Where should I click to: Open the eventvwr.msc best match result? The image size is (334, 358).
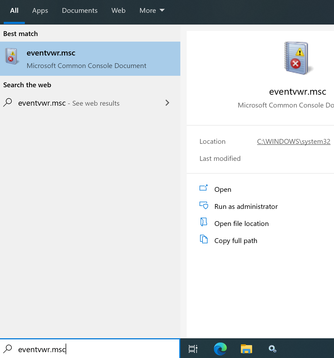pos(90,59)
